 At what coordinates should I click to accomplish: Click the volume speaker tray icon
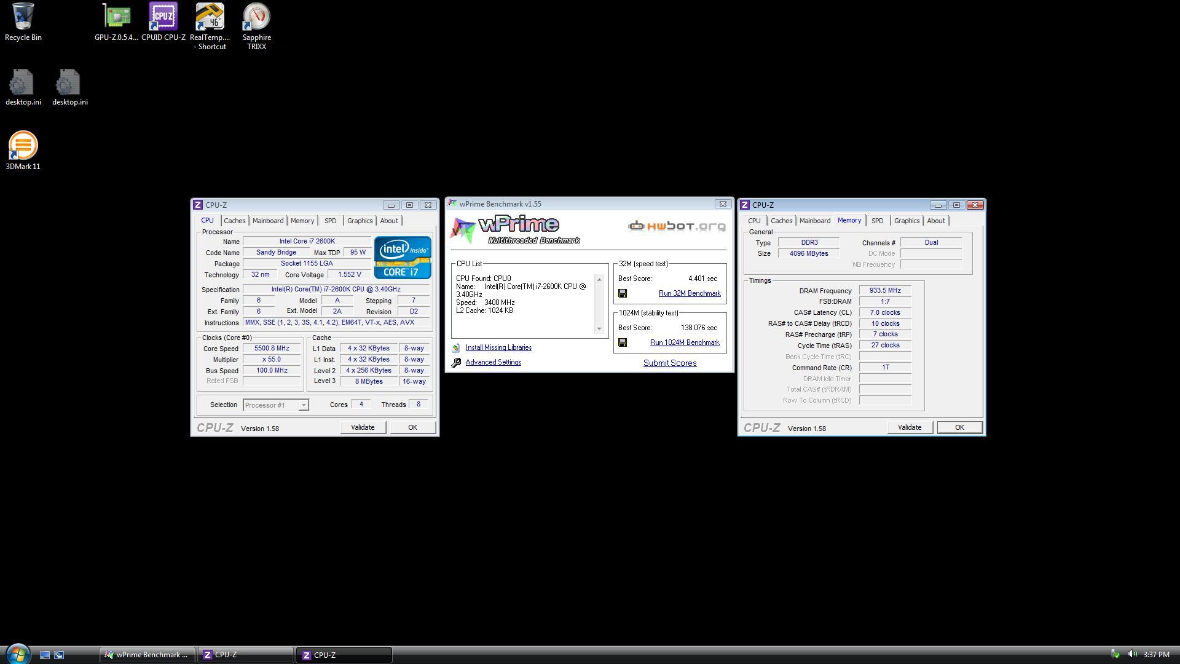click(x=1132, y=654)
